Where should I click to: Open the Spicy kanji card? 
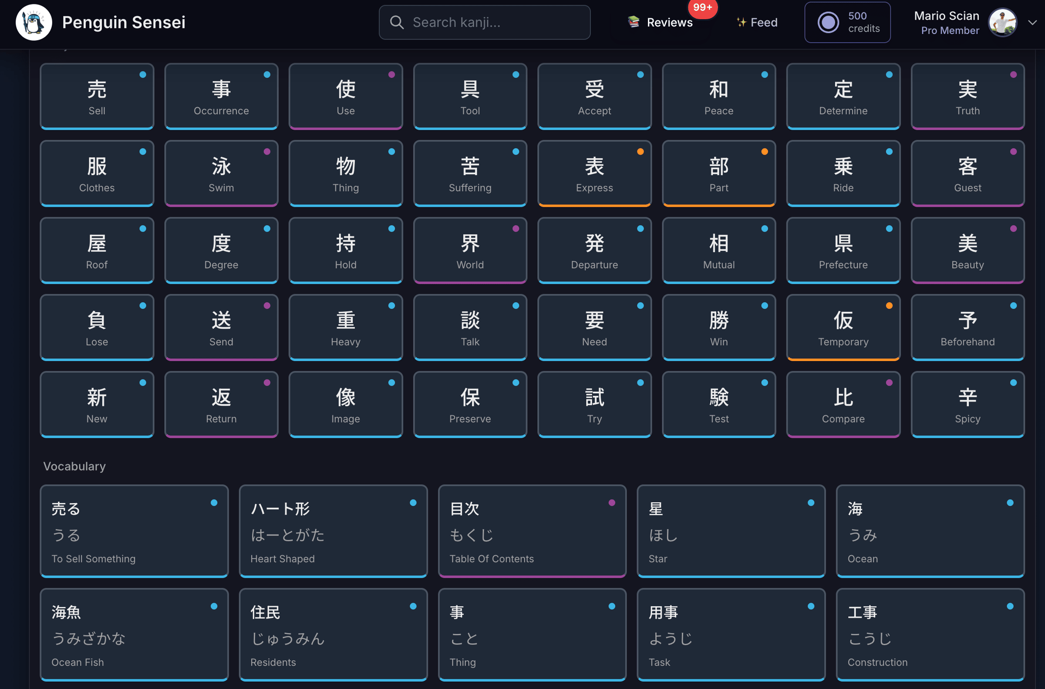[x=967, y=404]
